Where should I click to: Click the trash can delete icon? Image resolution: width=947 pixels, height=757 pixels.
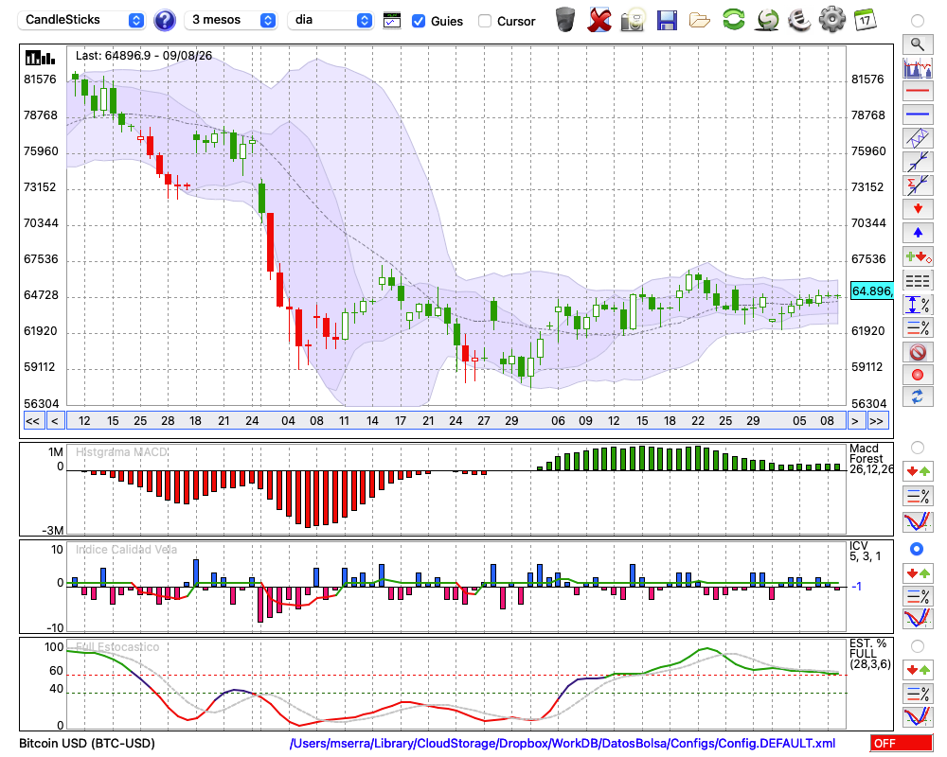tap(565, 20)
